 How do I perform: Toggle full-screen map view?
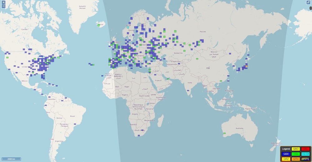point(308,3)
